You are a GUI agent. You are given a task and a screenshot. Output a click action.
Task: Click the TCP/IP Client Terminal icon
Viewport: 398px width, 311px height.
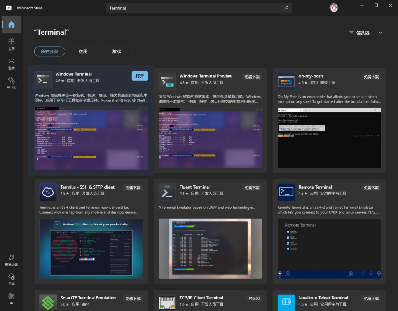[167, 302]
